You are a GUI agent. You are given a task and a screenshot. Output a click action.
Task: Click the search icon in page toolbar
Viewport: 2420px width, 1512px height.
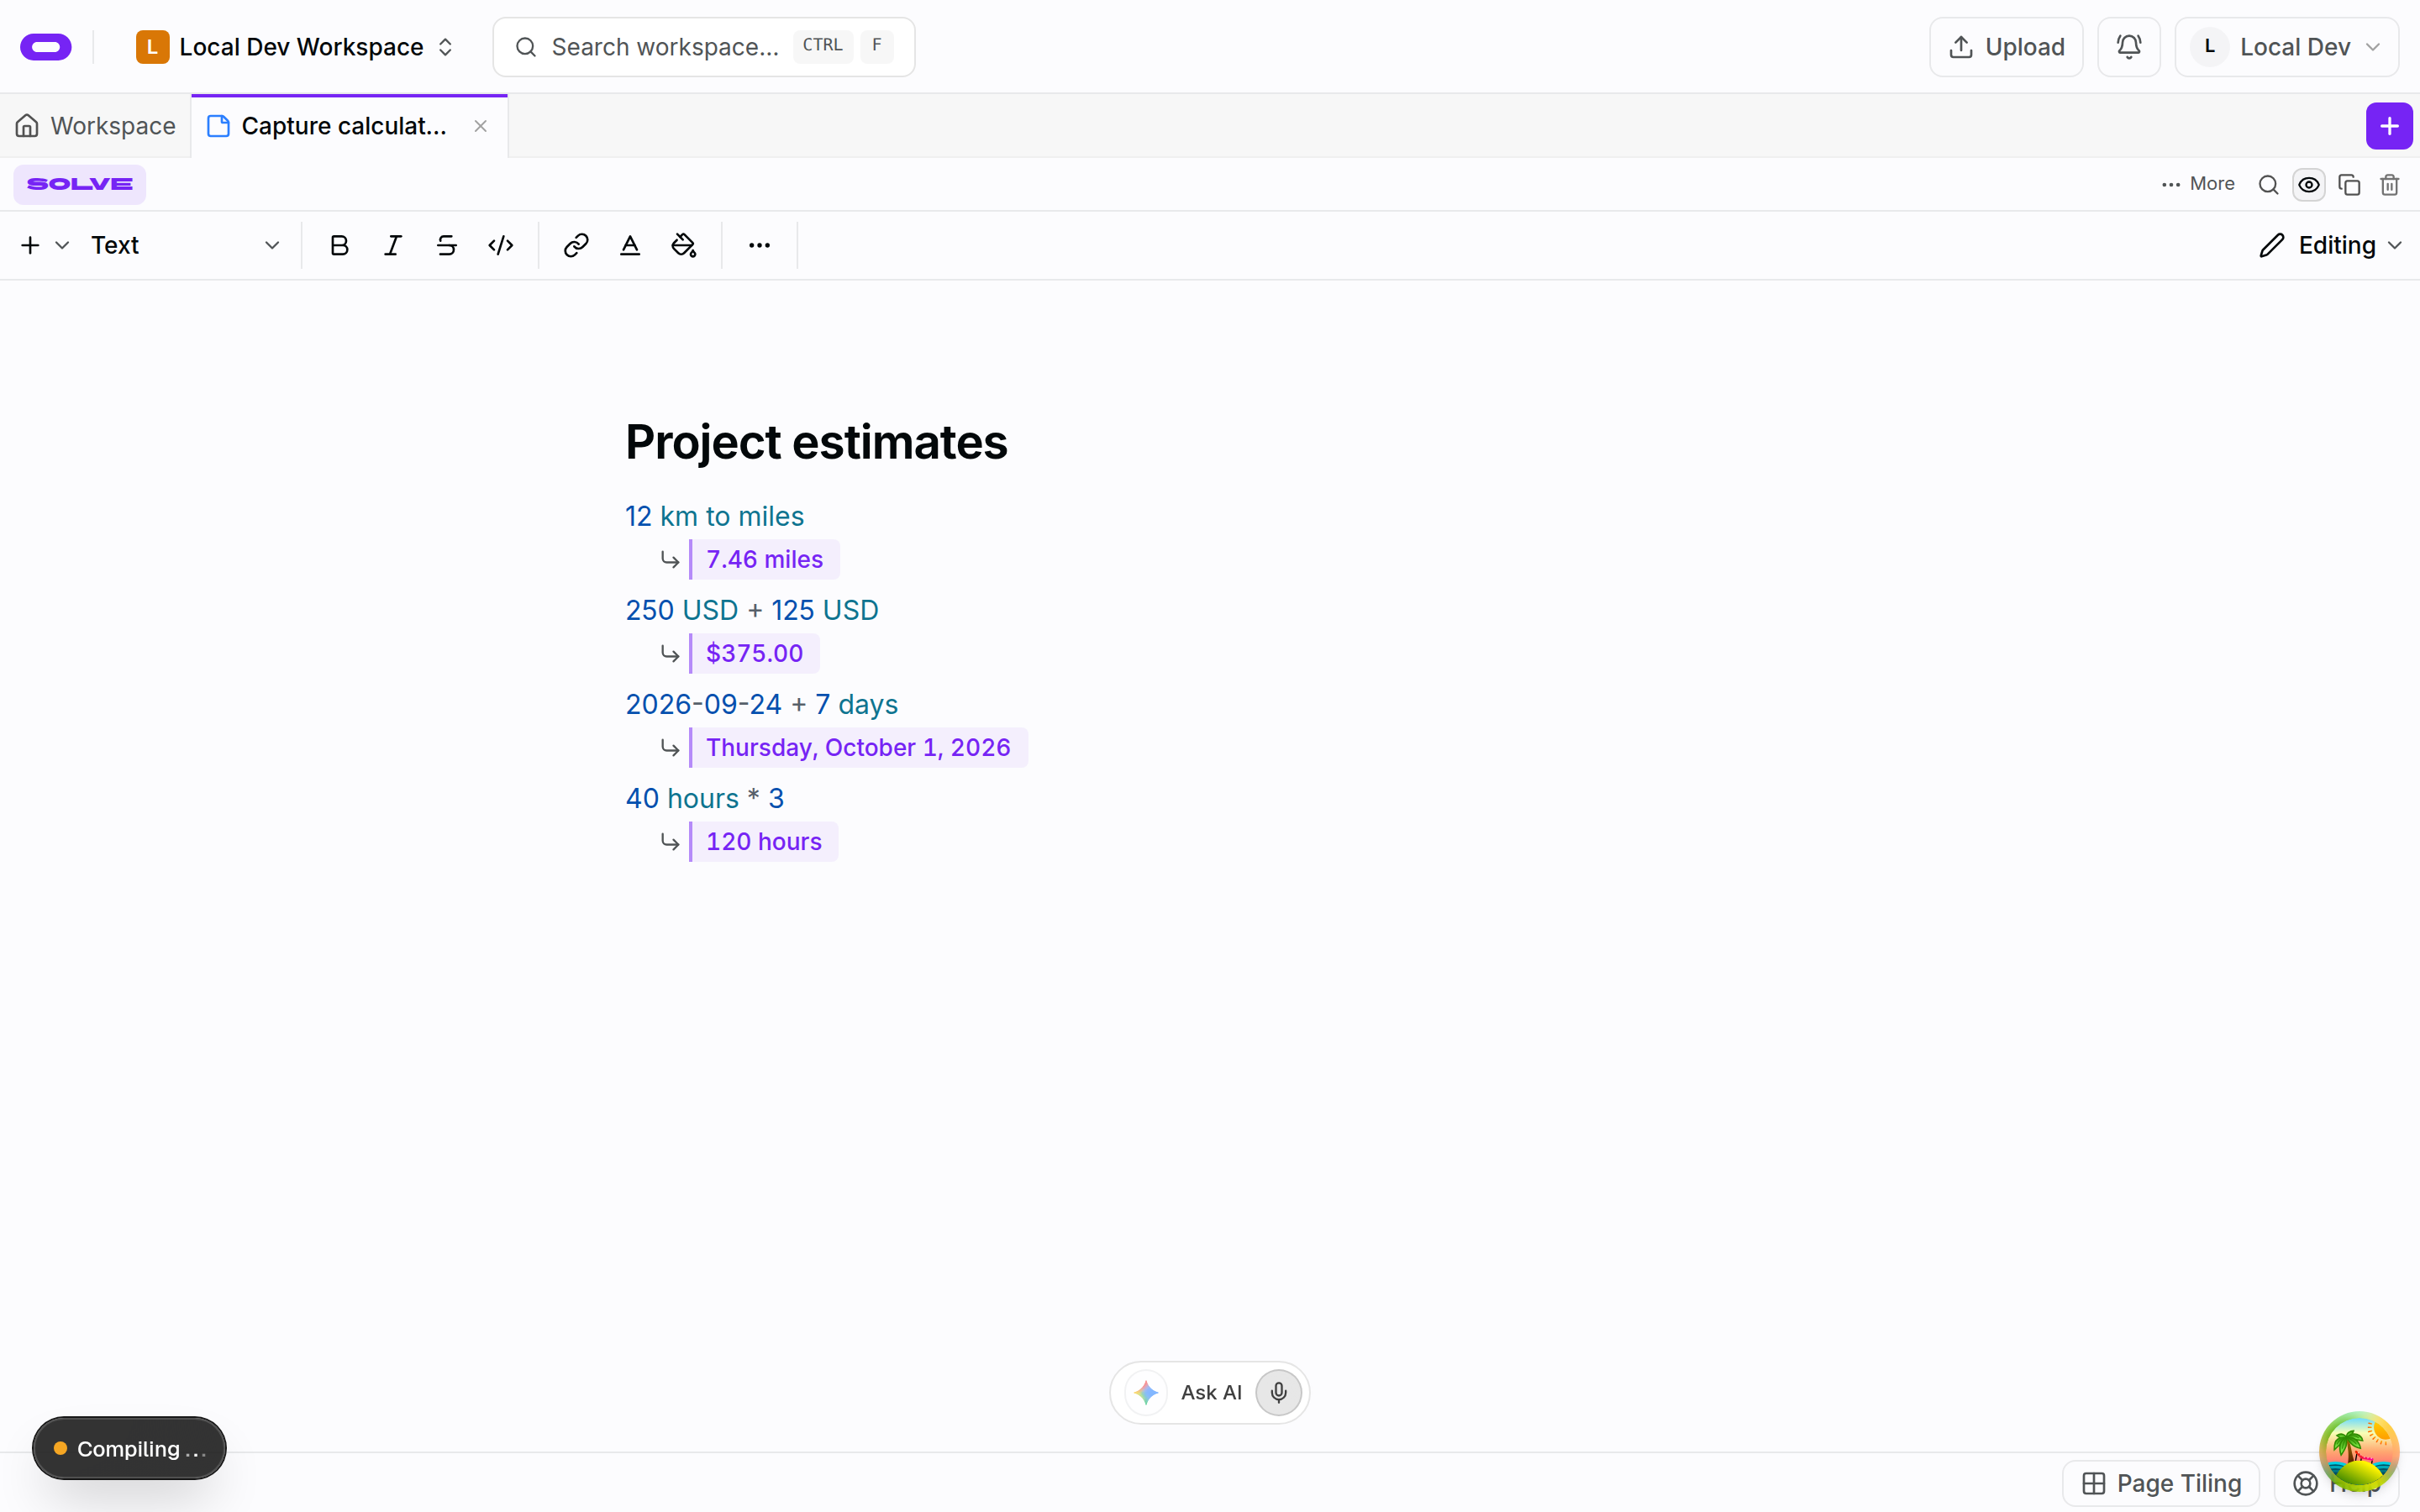(x=2268, y=185)
